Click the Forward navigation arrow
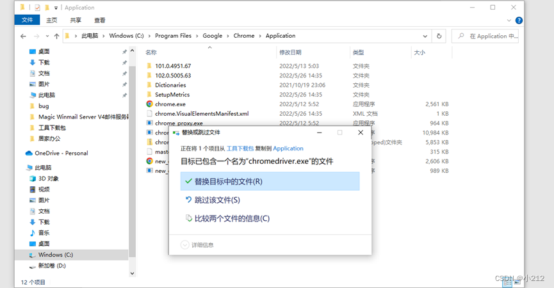This screenshot has height=288, width=554. [x=37, y=36]
